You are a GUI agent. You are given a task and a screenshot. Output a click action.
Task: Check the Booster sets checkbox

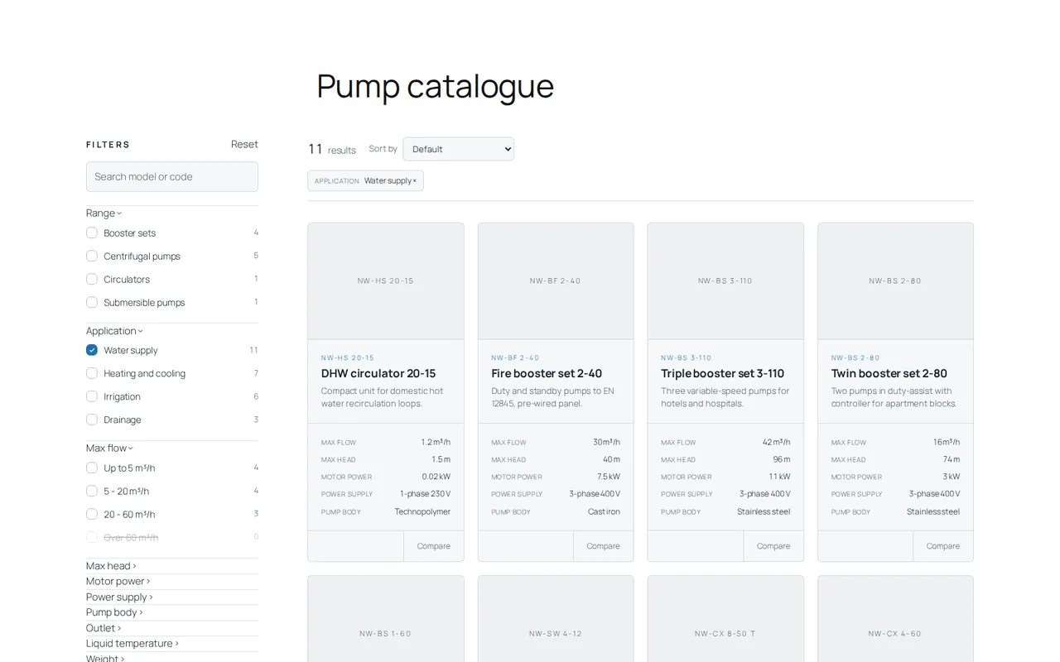[x=92, y=233]
